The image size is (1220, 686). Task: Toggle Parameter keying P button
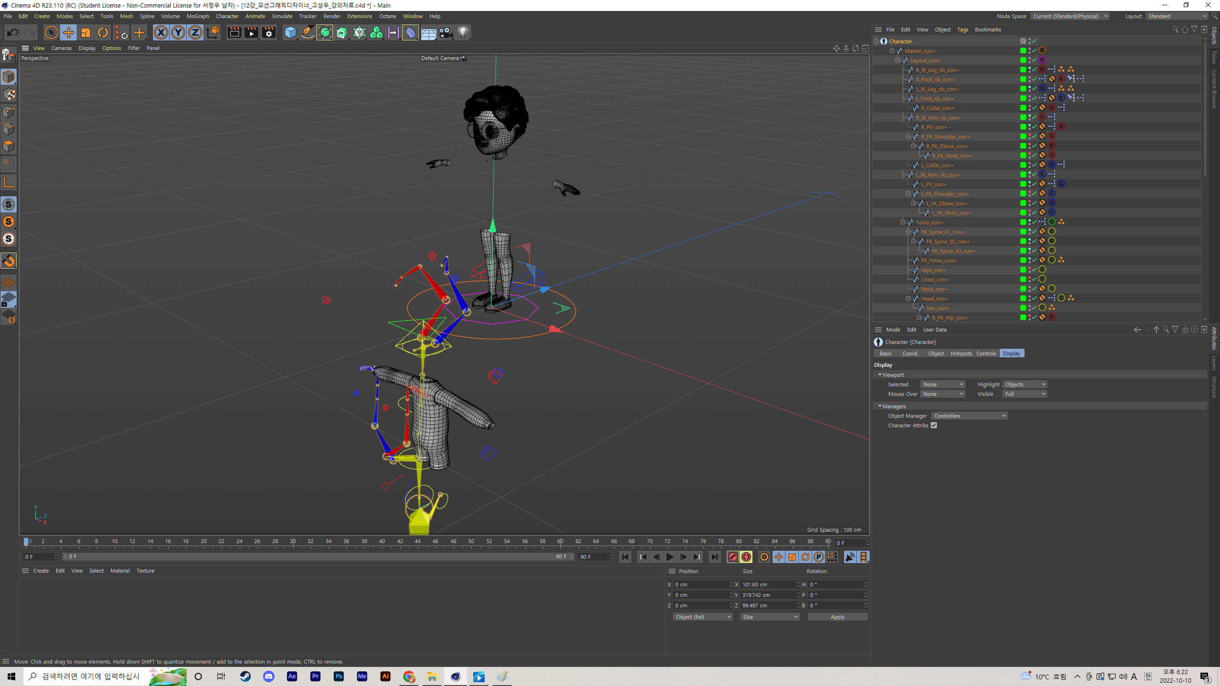pos(819,556)
